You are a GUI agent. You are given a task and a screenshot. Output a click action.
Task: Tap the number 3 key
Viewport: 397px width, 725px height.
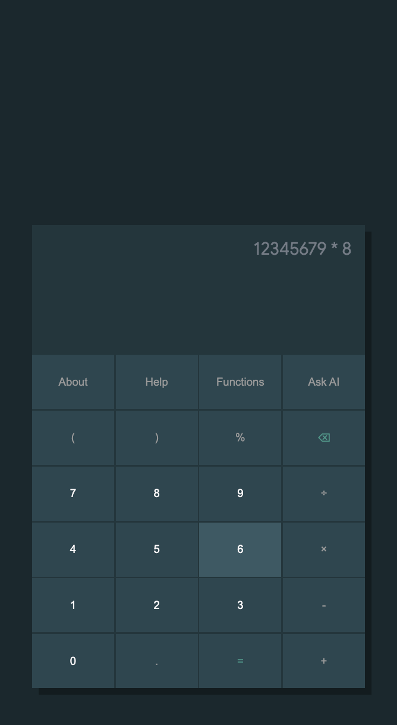[240, 605]
